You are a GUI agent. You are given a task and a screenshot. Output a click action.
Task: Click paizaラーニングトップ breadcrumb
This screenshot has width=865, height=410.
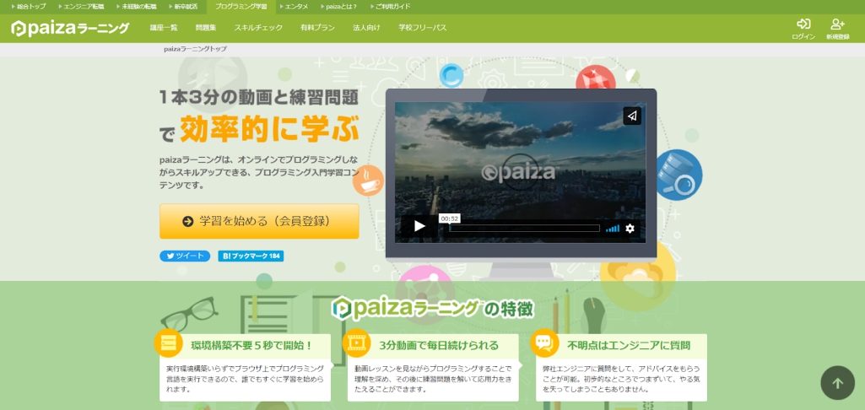[195, 49]
